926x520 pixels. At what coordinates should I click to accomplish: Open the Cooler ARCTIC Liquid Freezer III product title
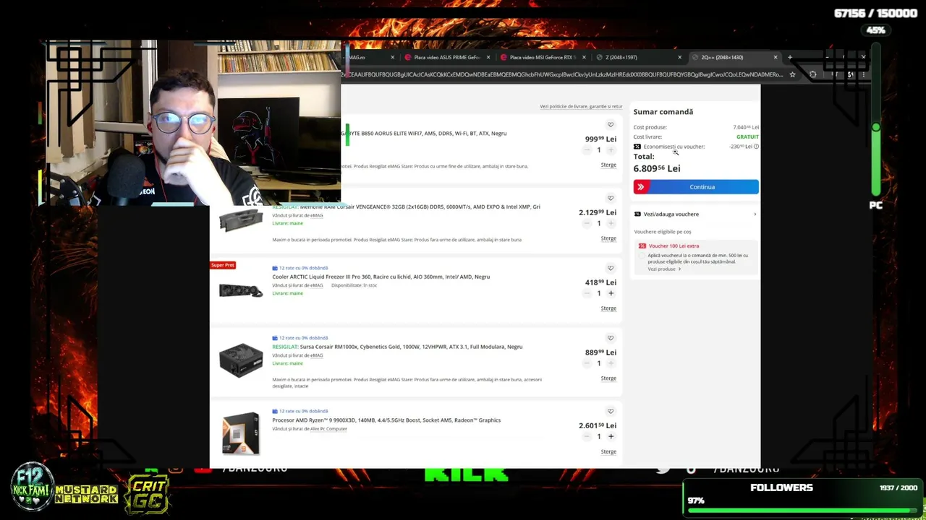[x=381, y=277]
